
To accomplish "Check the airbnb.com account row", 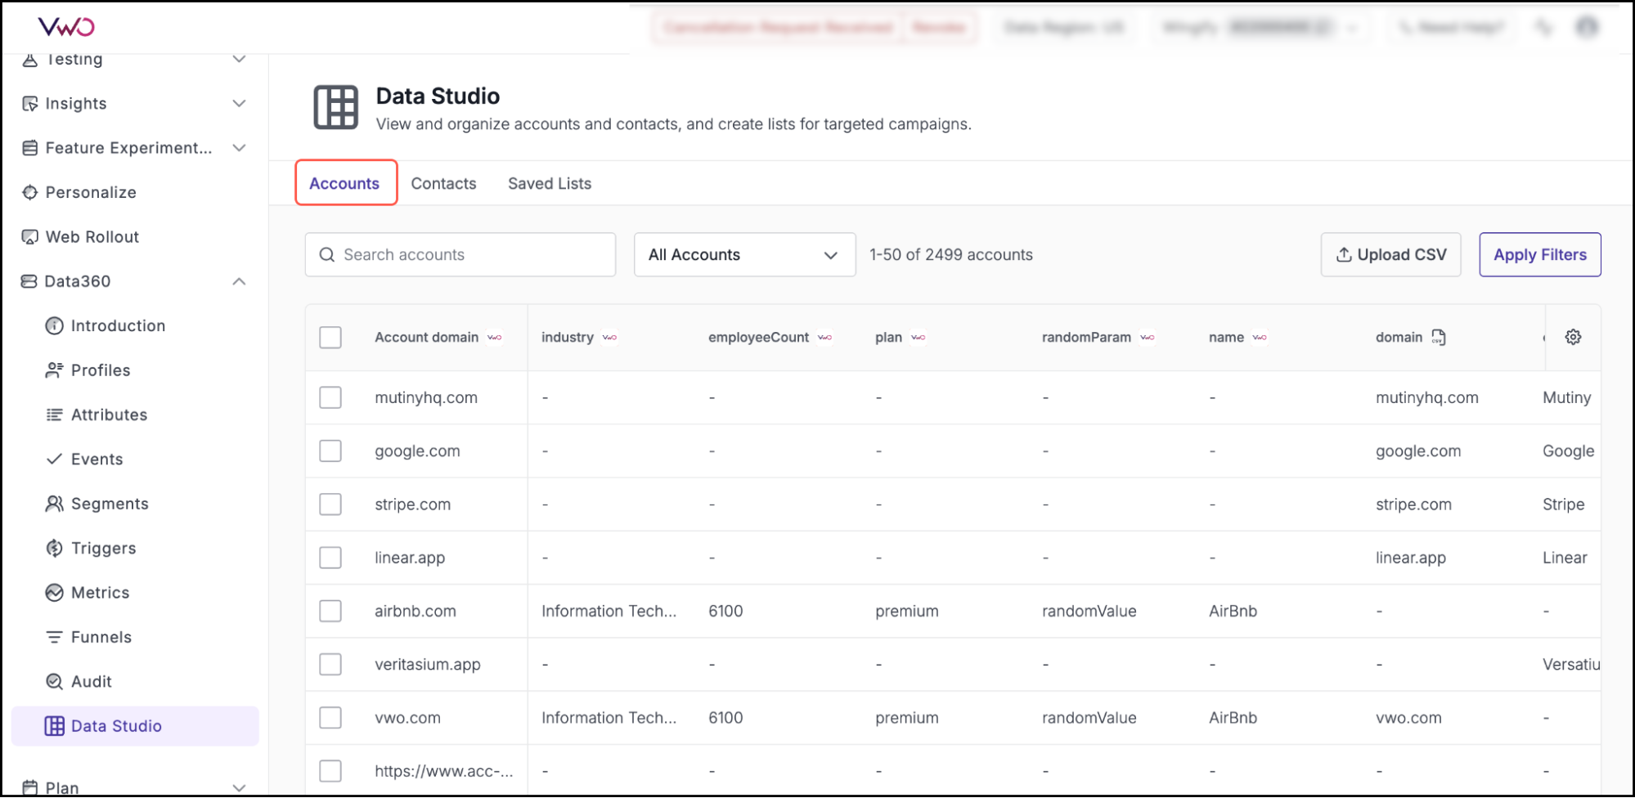I will point(330,611).
